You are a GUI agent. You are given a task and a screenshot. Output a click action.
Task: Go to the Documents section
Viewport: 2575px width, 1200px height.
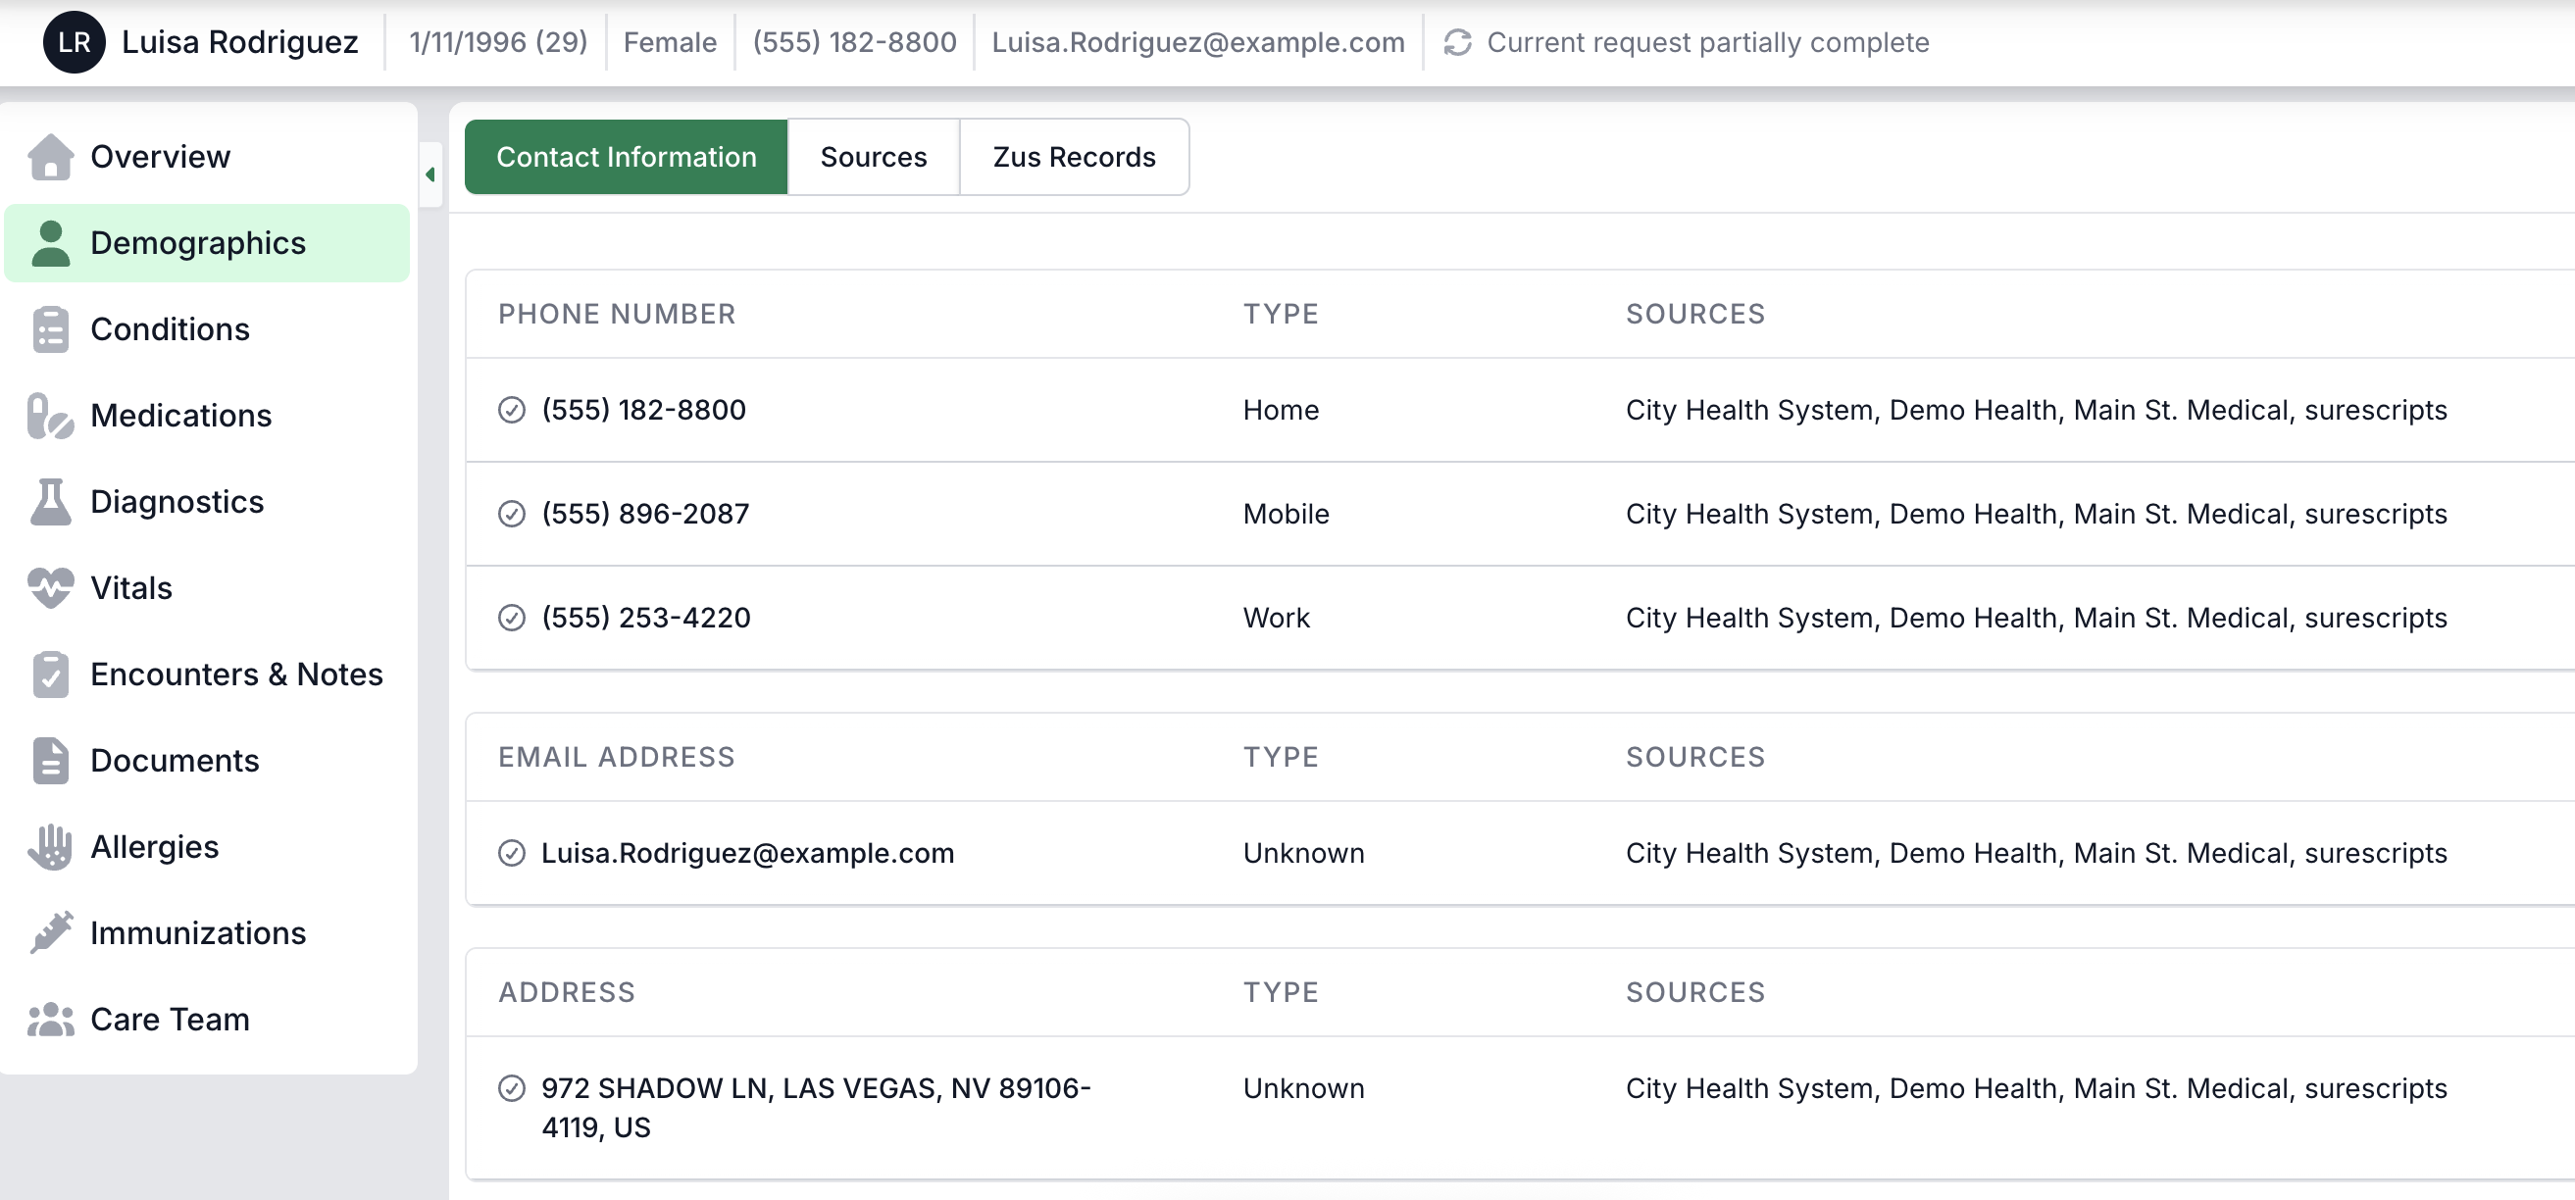174,761
